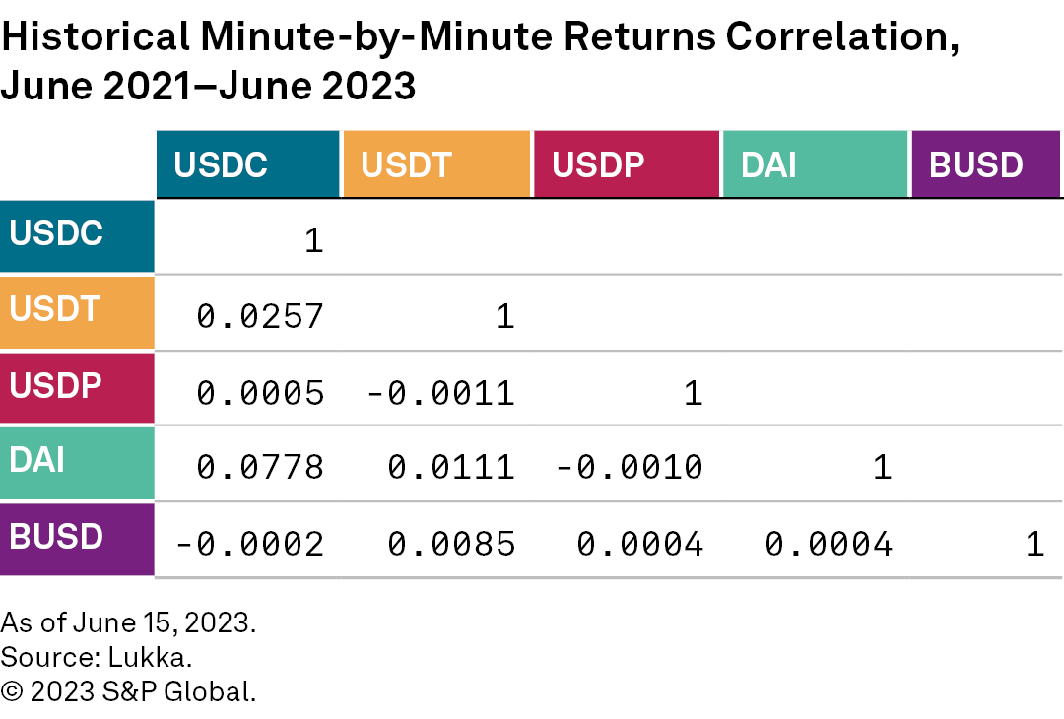The width and height of the screenshot is (1064, 719).
Task: Select the BUSD row label
Action: coord(77,539)
